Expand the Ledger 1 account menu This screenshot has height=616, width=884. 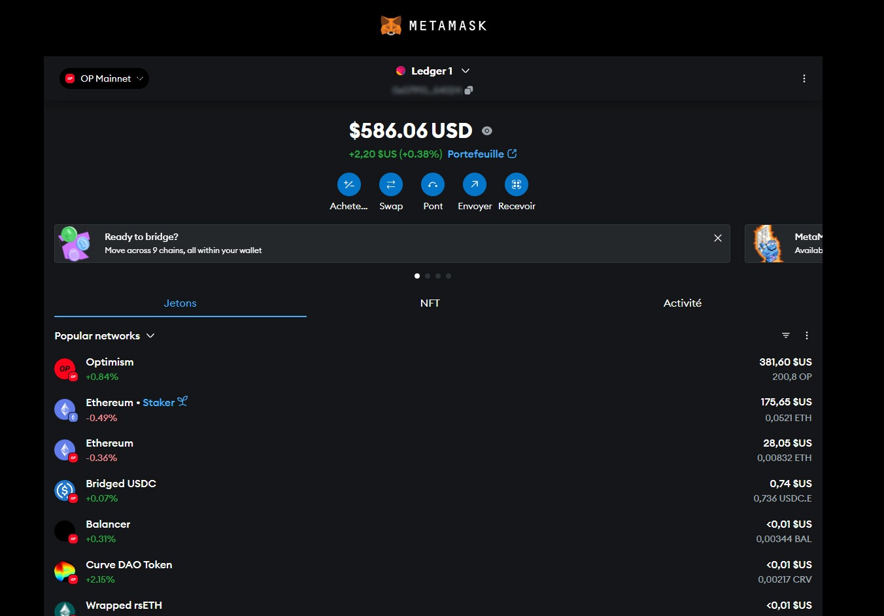[466, 71]
